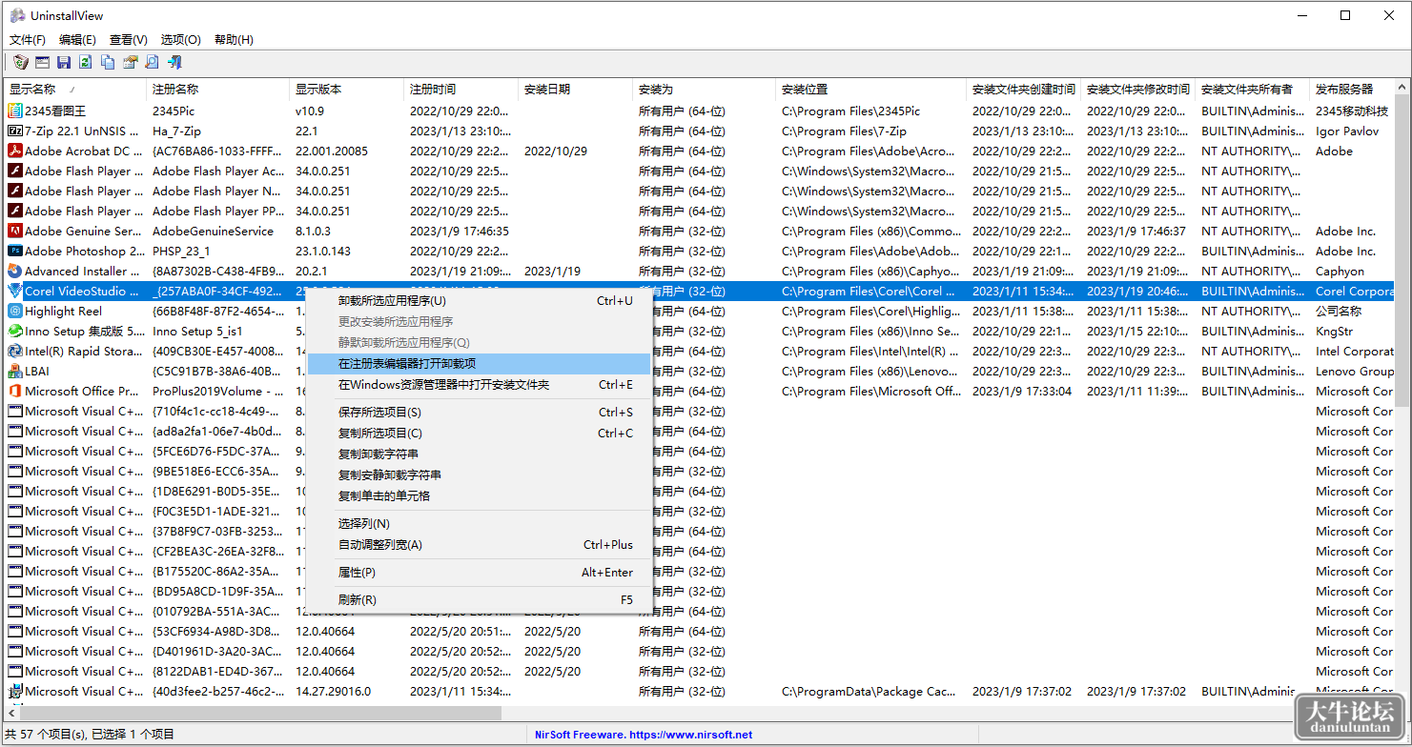Click the save floppy-disk toolbar icon
Viewport: 1412px width, 747px height.
[64, 62]
